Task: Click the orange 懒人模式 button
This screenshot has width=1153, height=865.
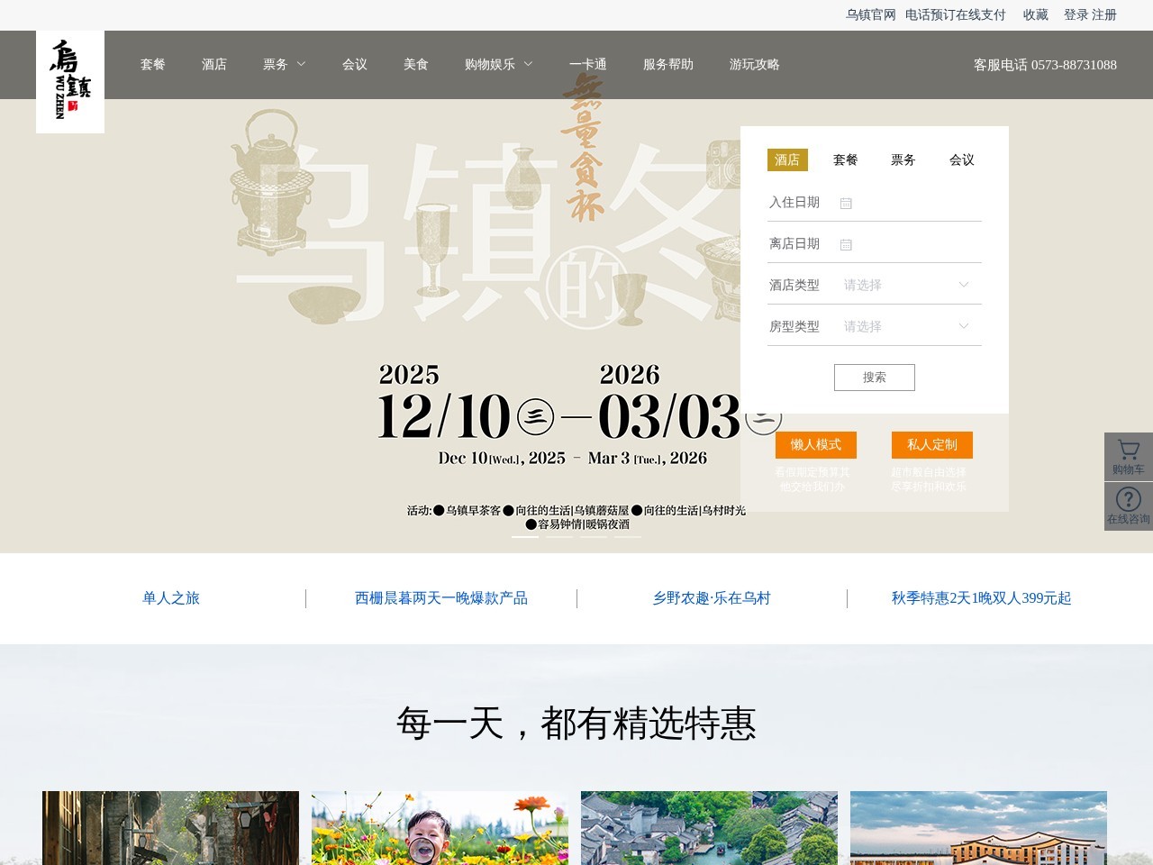Action: 814,444
